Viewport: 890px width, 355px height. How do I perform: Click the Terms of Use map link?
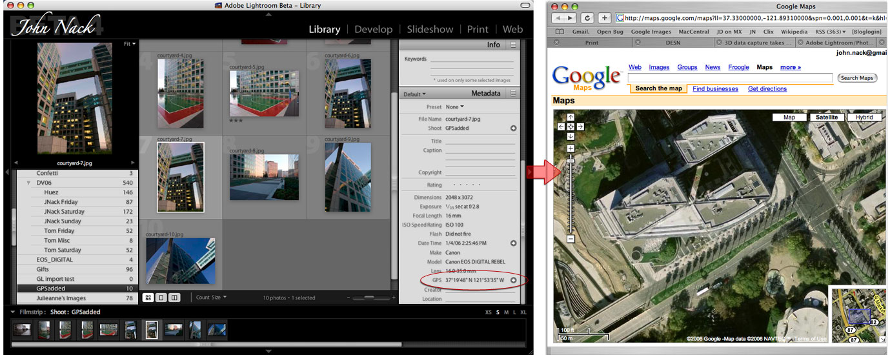811,339
